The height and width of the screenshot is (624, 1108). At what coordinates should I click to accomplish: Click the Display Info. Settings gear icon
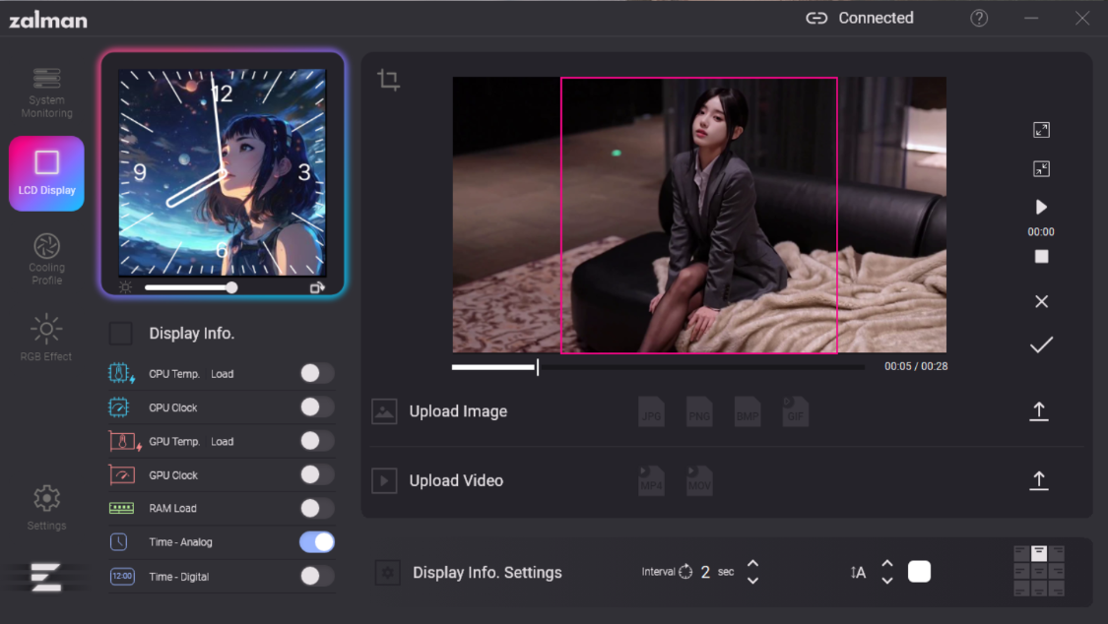click(387, 573)
